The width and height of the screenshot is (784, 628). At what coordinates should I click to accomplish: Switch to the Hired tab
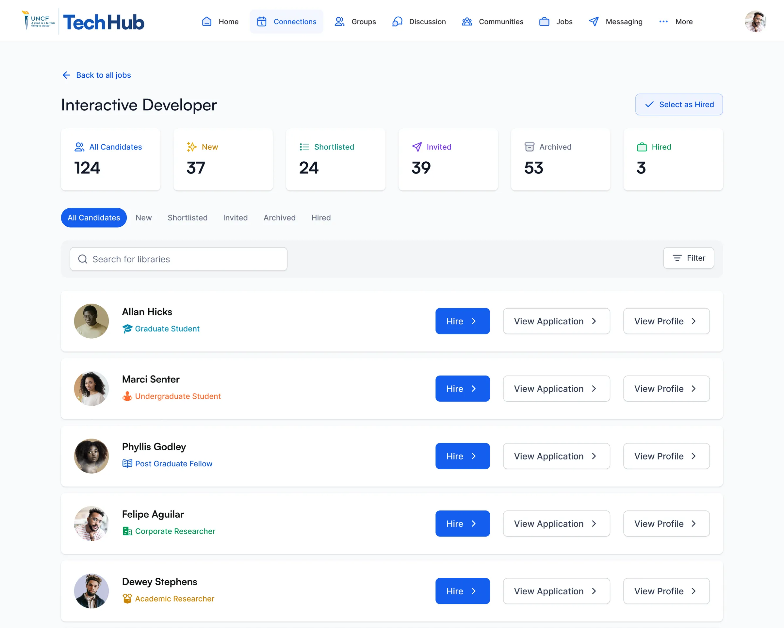tap(321, 217)
